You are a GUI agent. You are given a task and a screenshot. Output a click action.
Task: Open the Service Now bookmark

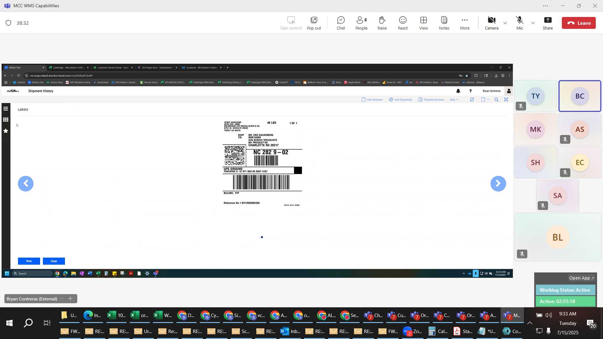pos(55,83)
